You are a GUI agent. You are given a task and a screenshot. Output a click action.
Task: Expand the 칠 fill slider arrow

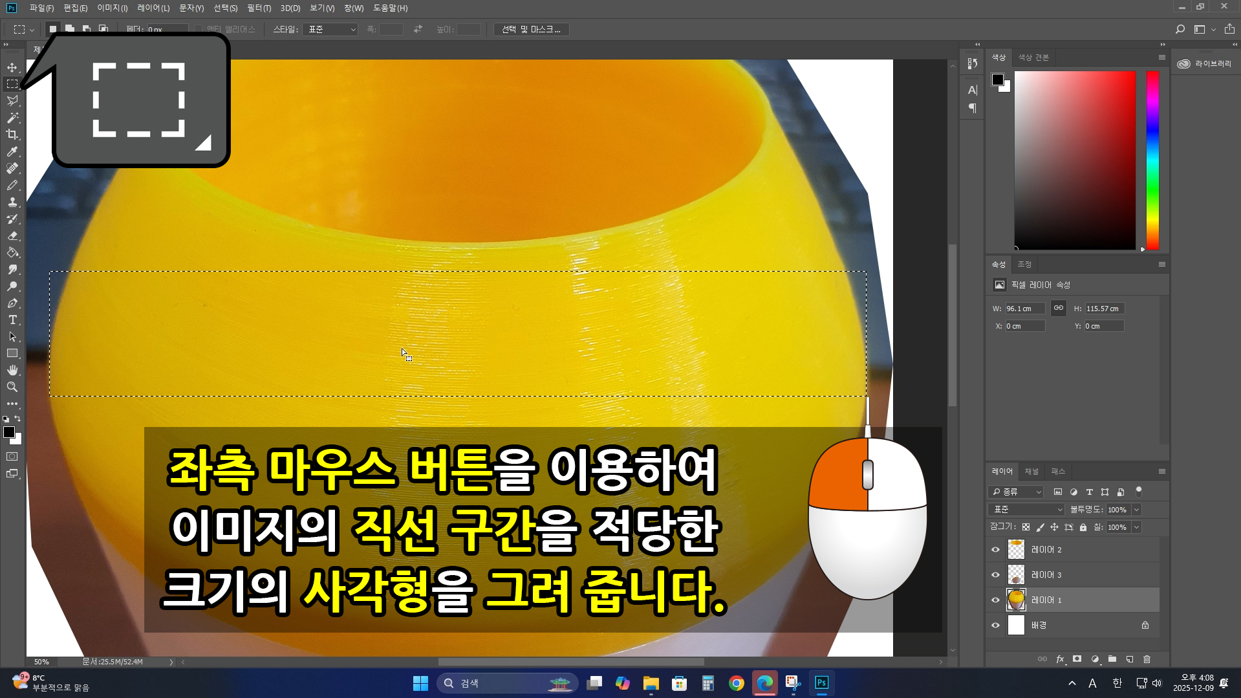click(x=1137, y=527)
